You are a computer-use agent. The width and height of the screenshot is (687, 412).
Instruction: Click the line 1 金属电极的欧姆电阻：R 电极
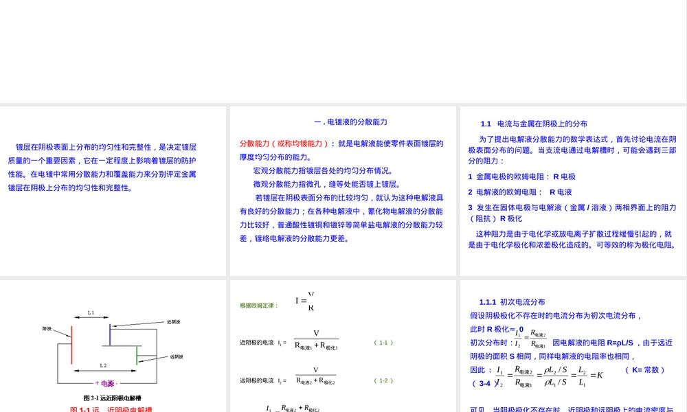pyautogui.click(x=522, y=177)
